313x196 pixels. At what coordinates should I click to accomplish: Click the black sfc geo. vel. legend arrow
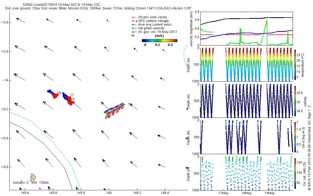coord(134,32)
